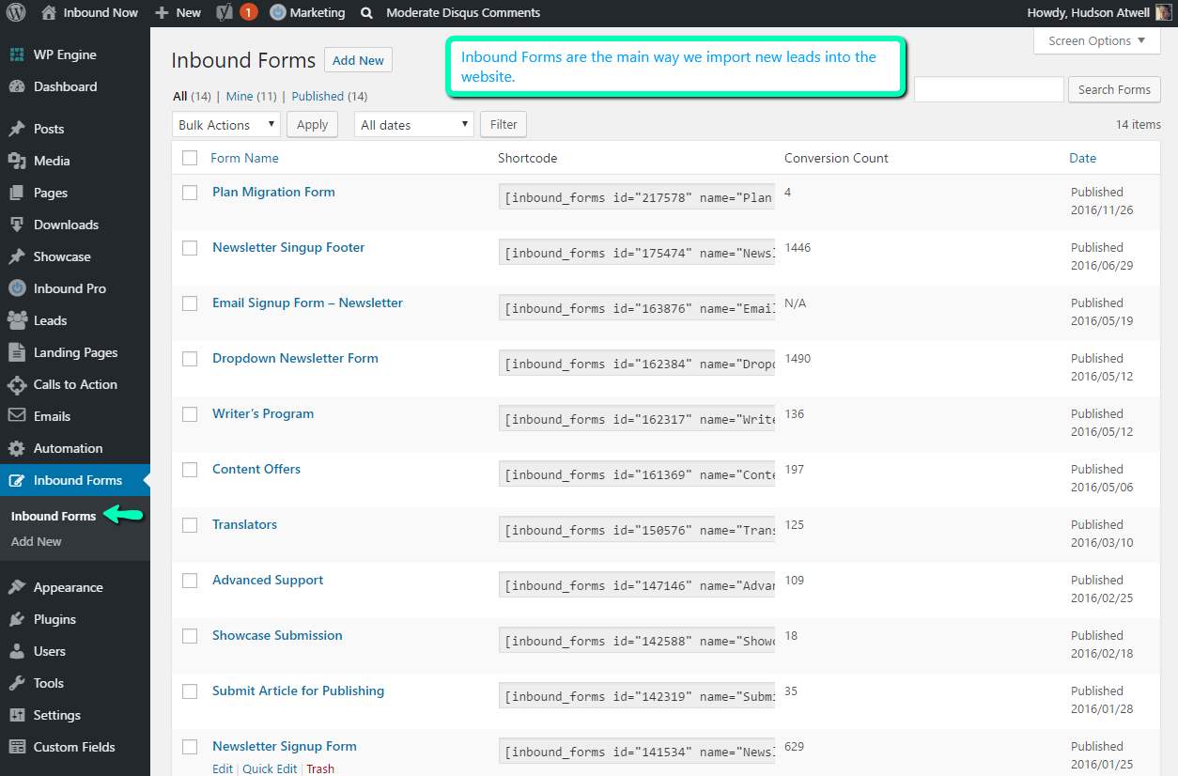Image resolution: width=1178 pixels, height=776 pixels.
Task: Click the Inbound Pro power icon
Action: click(x=17, y=288)
